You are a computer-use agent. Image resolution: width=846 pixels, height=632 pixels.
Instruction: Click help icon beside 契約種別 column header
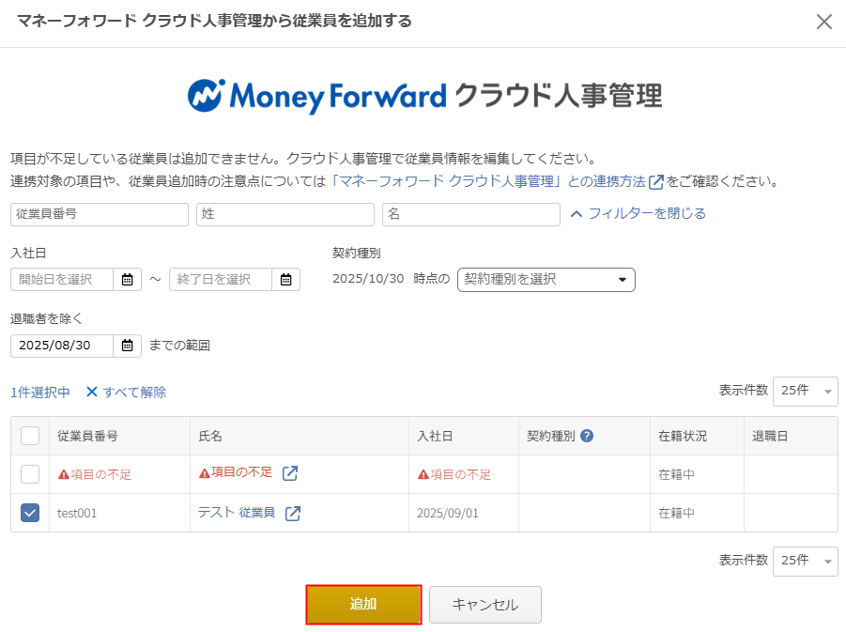tap(587, 436)
